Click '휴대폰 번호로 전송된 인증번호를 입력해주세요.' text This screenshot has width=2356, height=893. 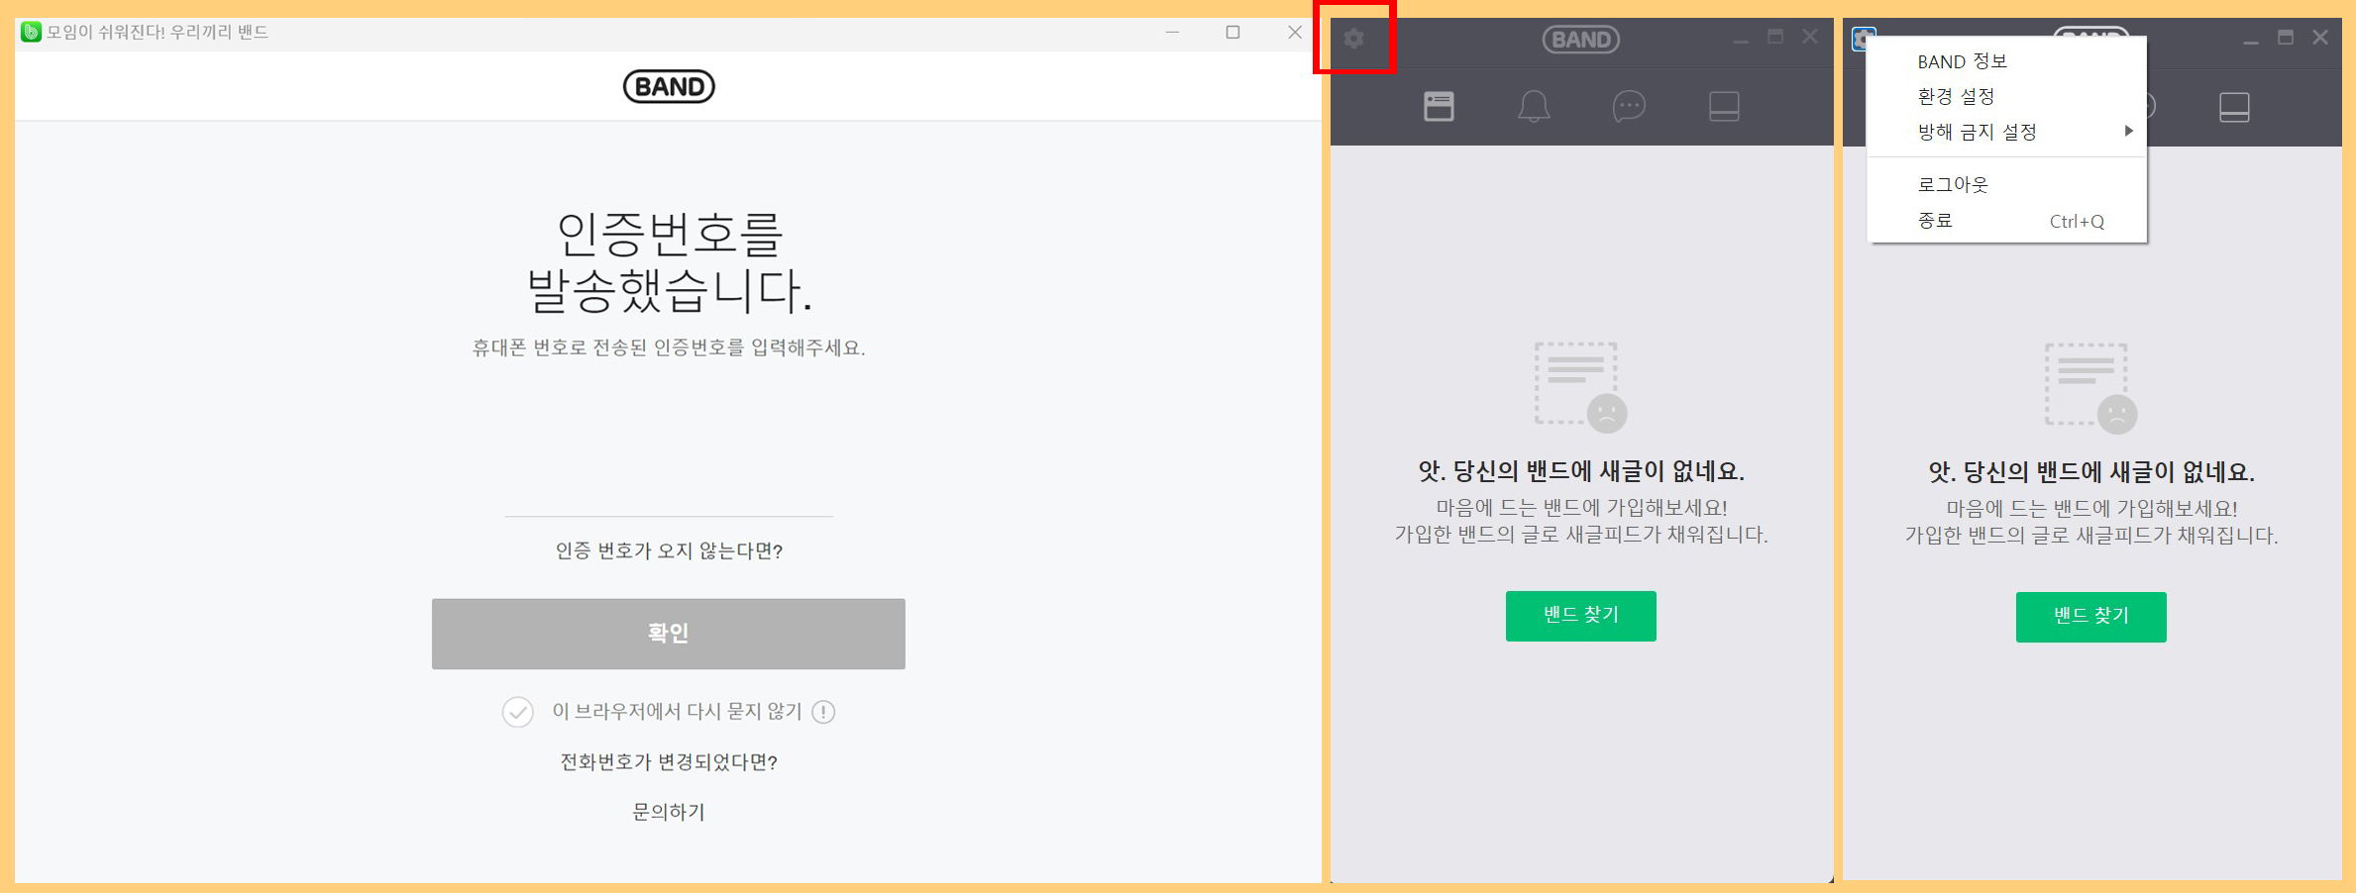tap(669, 347)
